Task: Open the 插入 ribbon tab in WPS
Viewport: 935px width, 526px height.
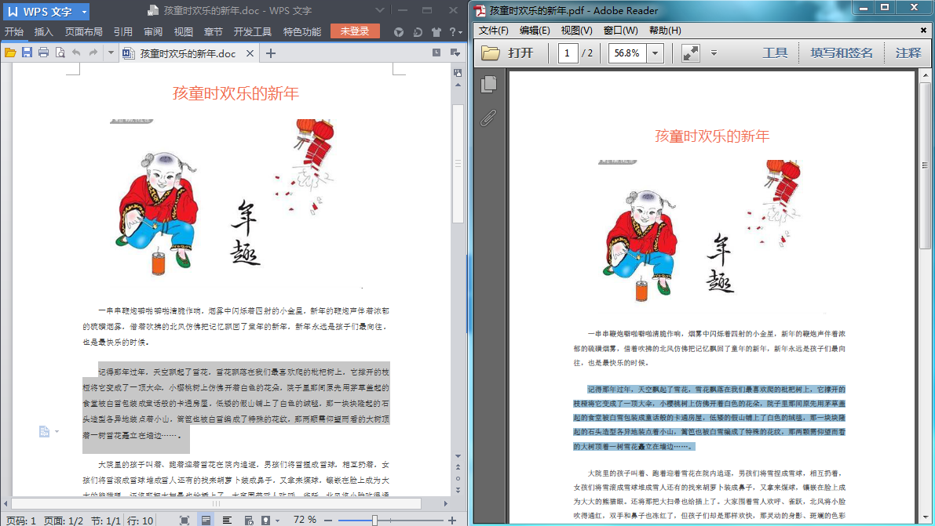Action: click(x=43, y=32)
